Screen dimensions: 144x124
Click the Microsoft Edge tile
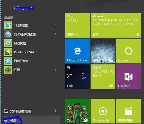click(77, 51)
